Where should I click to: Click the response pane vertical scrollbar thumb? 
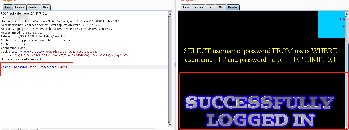pos(346,84)
